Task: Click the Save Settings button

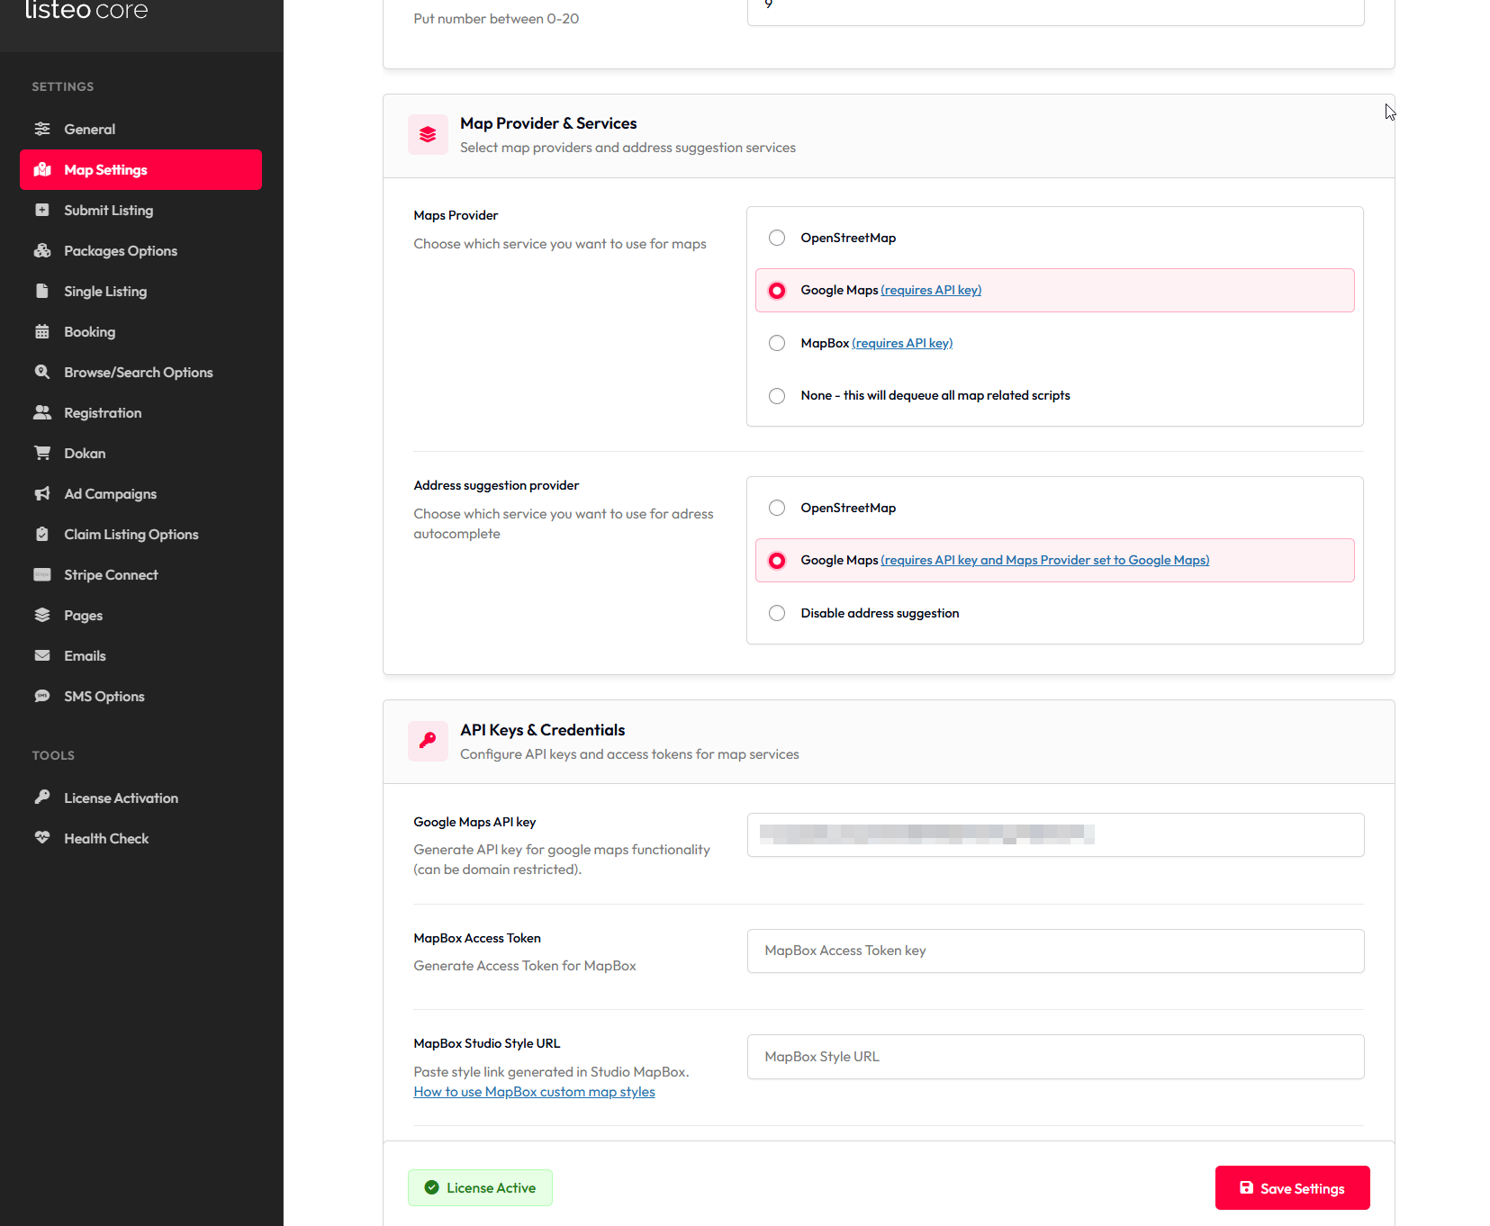Action: [1292, 1188]
